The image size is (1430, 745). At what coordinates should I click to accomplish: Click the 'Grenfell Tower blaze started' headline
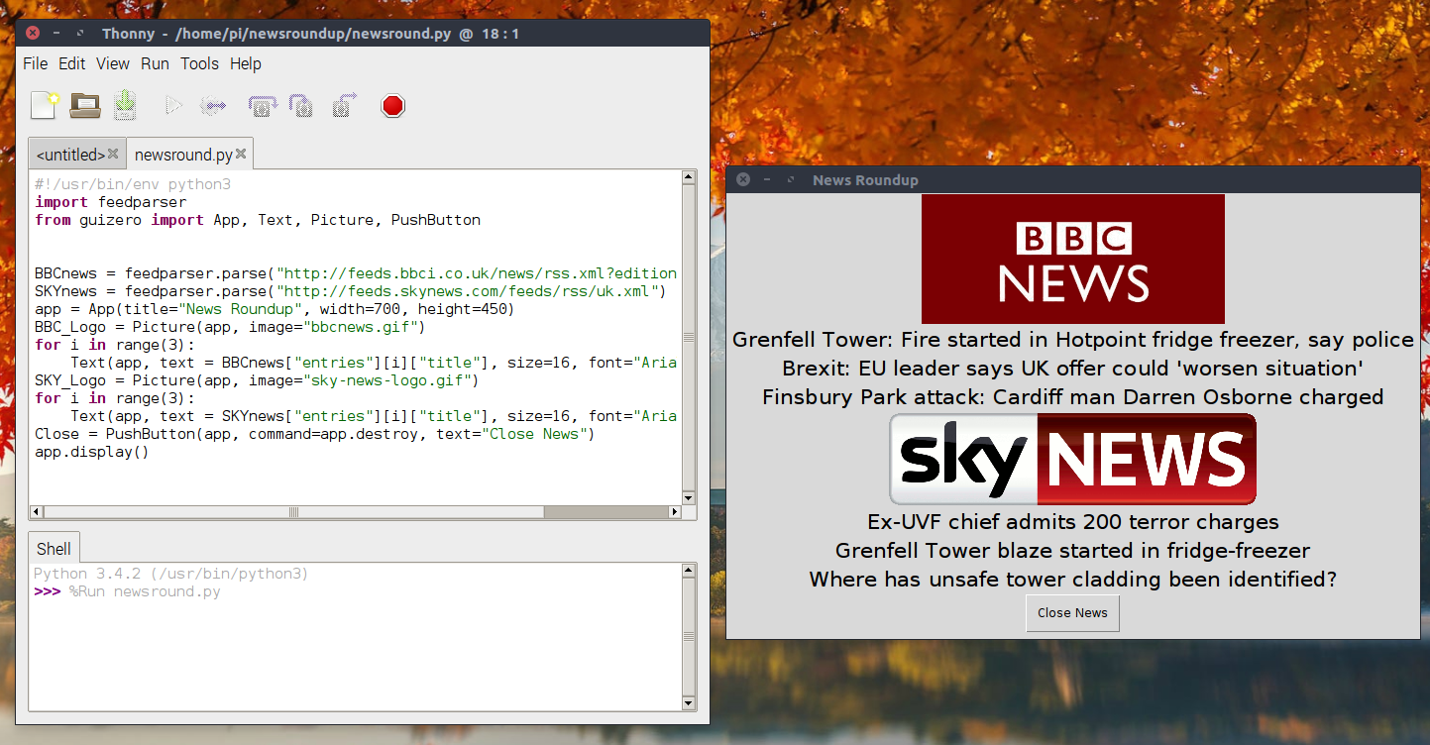coord(1073,551)
